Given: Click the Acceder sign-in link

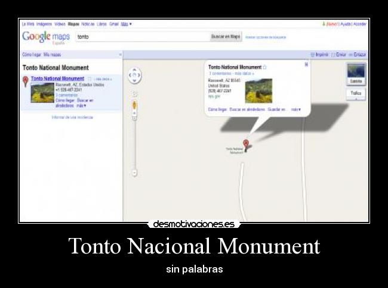Looking at the screenshot, I should tap(359, 24).
